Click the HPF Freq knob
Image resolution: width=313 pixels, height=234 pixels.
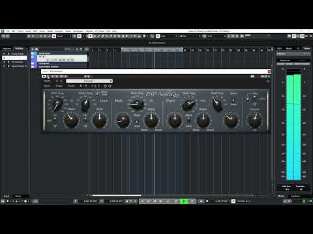click(x=57, y=104)
